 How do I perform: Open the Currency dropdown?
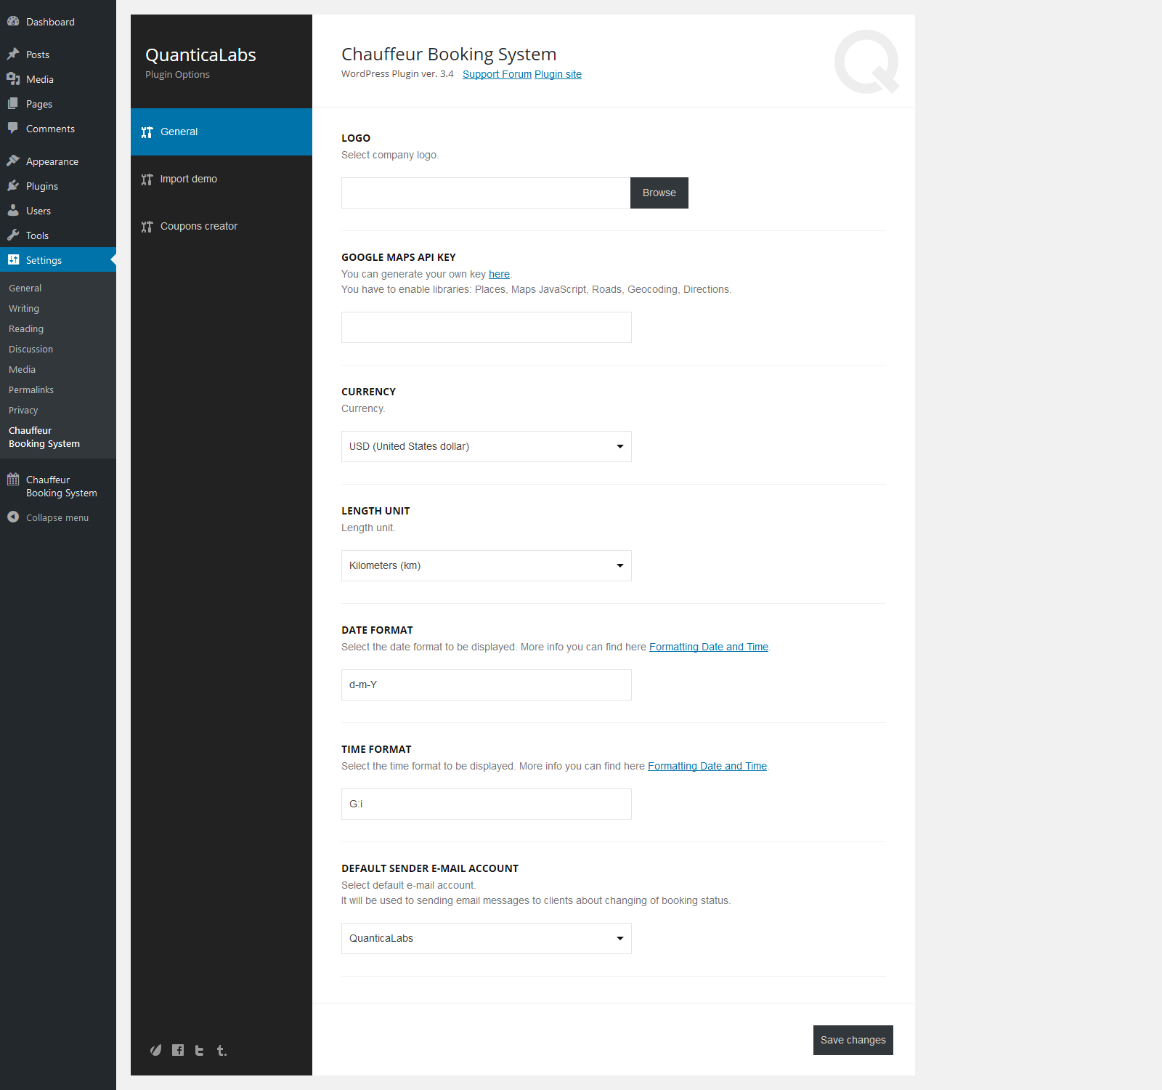pos(487,446)
